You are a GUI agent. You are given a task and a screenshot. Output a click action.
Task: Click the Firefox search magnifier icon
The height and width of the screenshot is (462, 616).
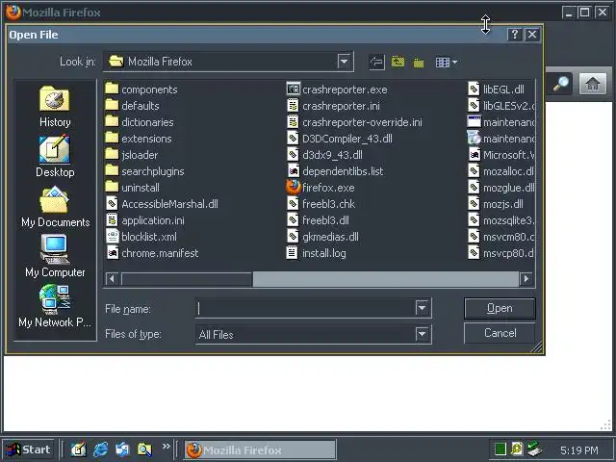[x=561, y=84]
